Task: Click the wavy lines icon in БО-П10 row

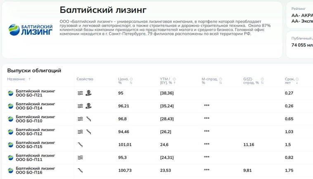Action: (80, 119)
